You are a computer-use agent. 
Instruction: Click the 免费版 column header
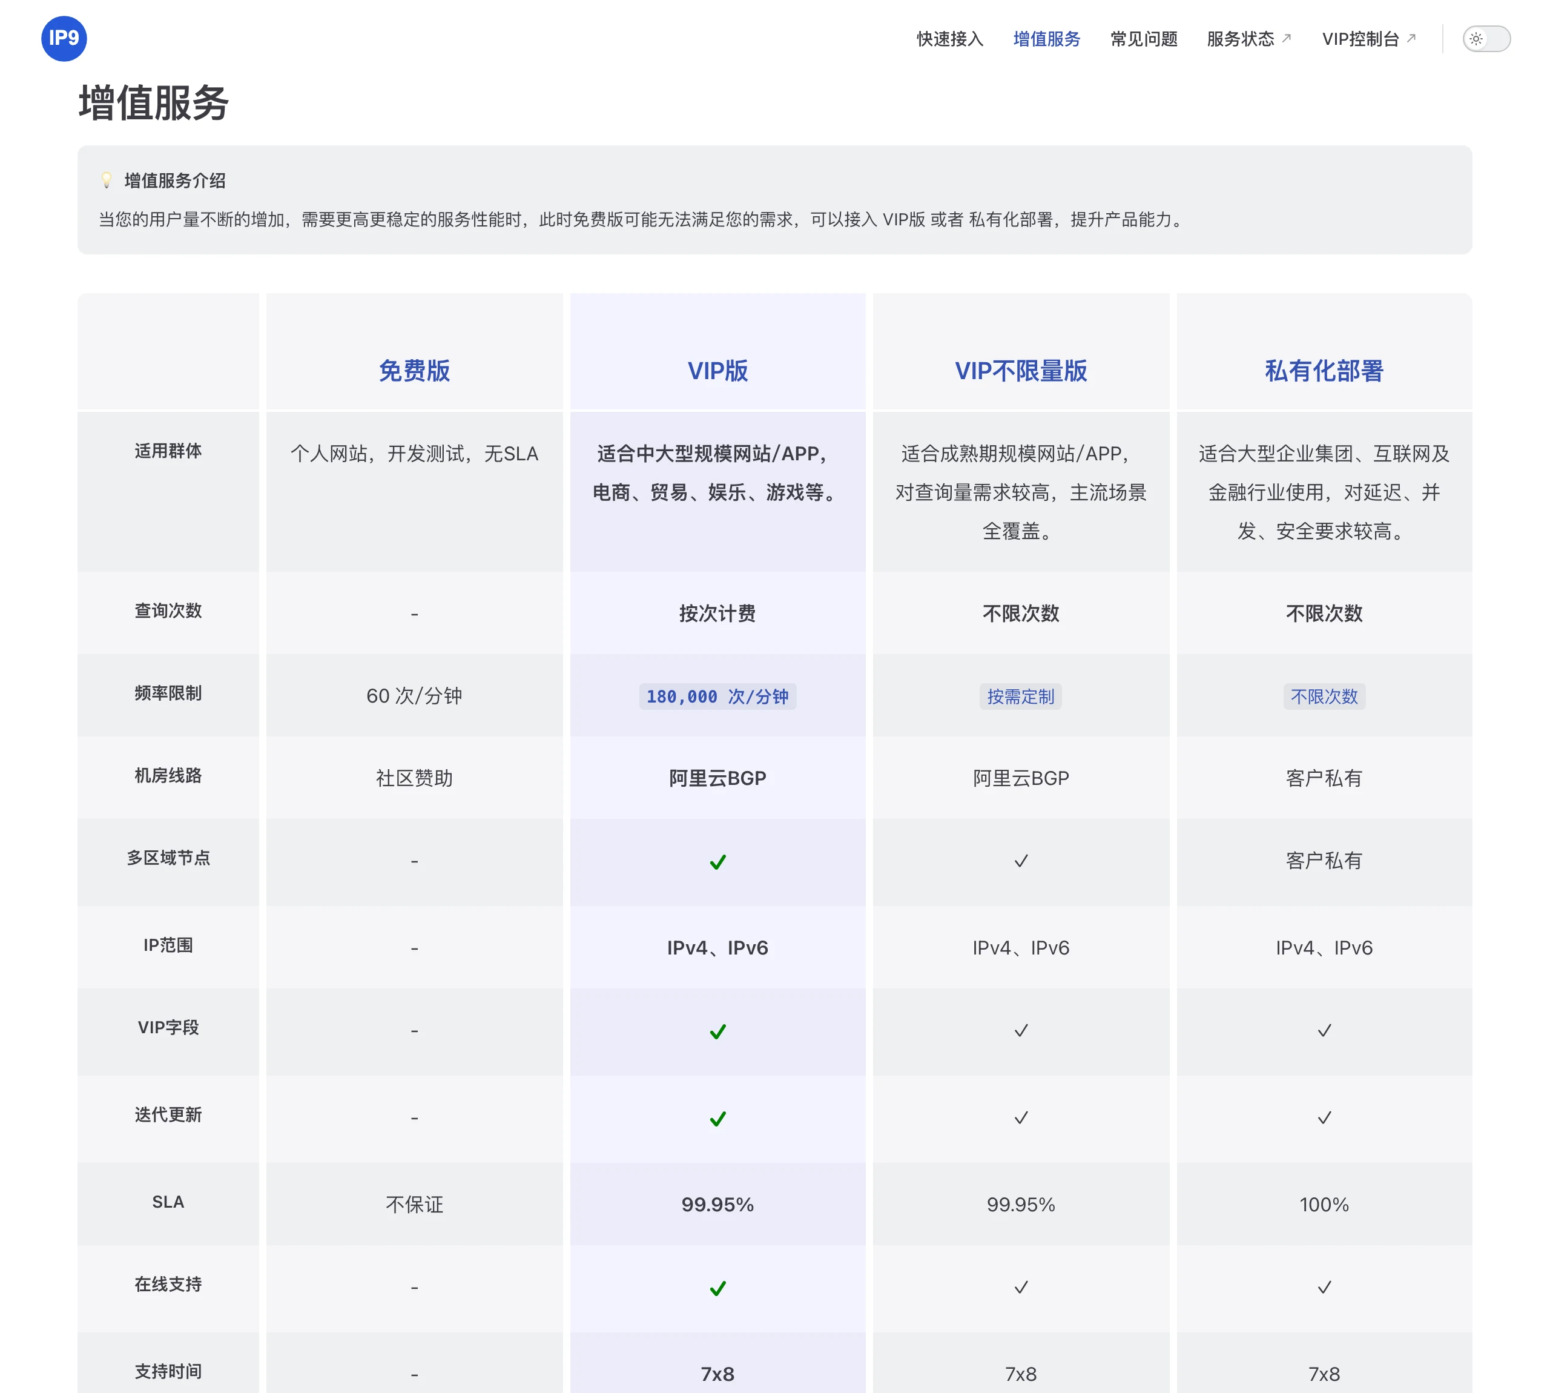point(414,371)
